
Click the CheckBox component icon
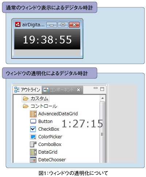point(33,129)
